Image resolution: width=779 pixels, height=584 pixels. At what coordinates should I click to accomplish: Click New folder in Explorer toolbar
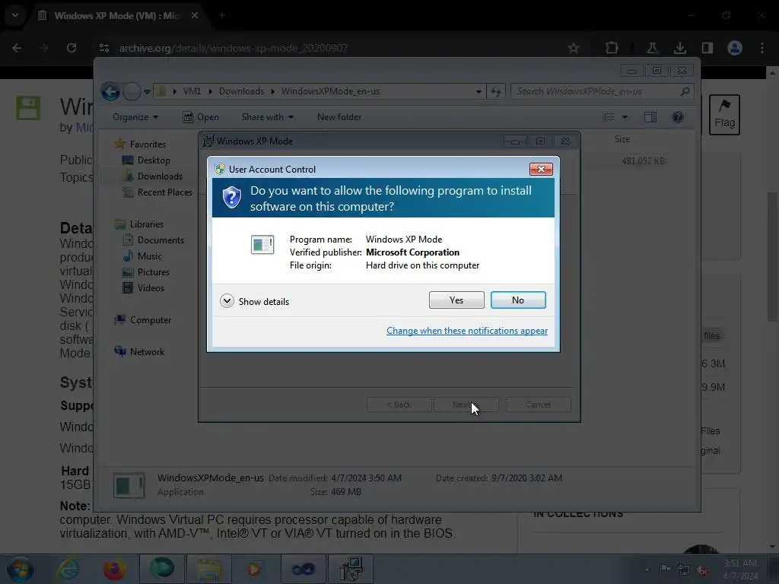[x=339, y=117]
